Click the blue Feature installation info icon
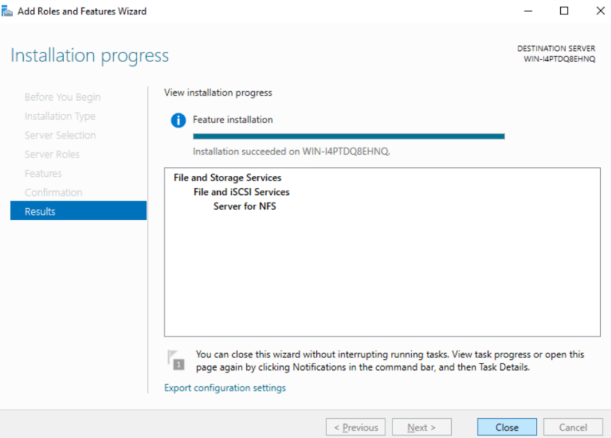The width and height of the screenshot is (611, 438). coord(177,120)
